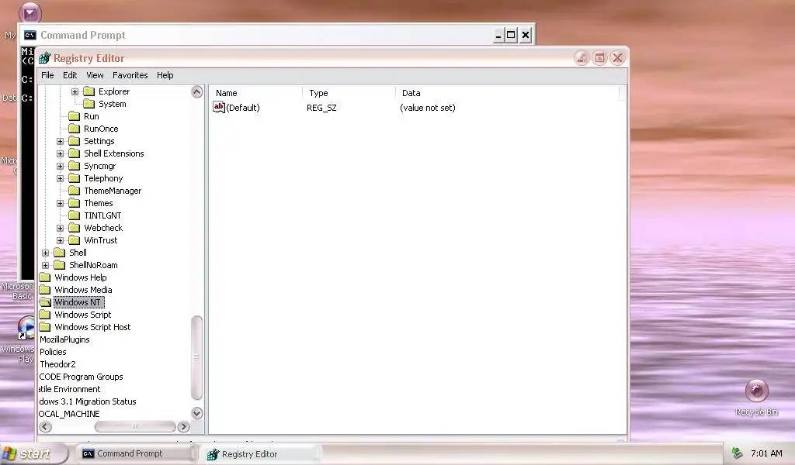Click the Syncmgr folder icon
Image resolution: width=795 pixels, height=465 pixels.
pyautogui.click(x=75, y=166)
